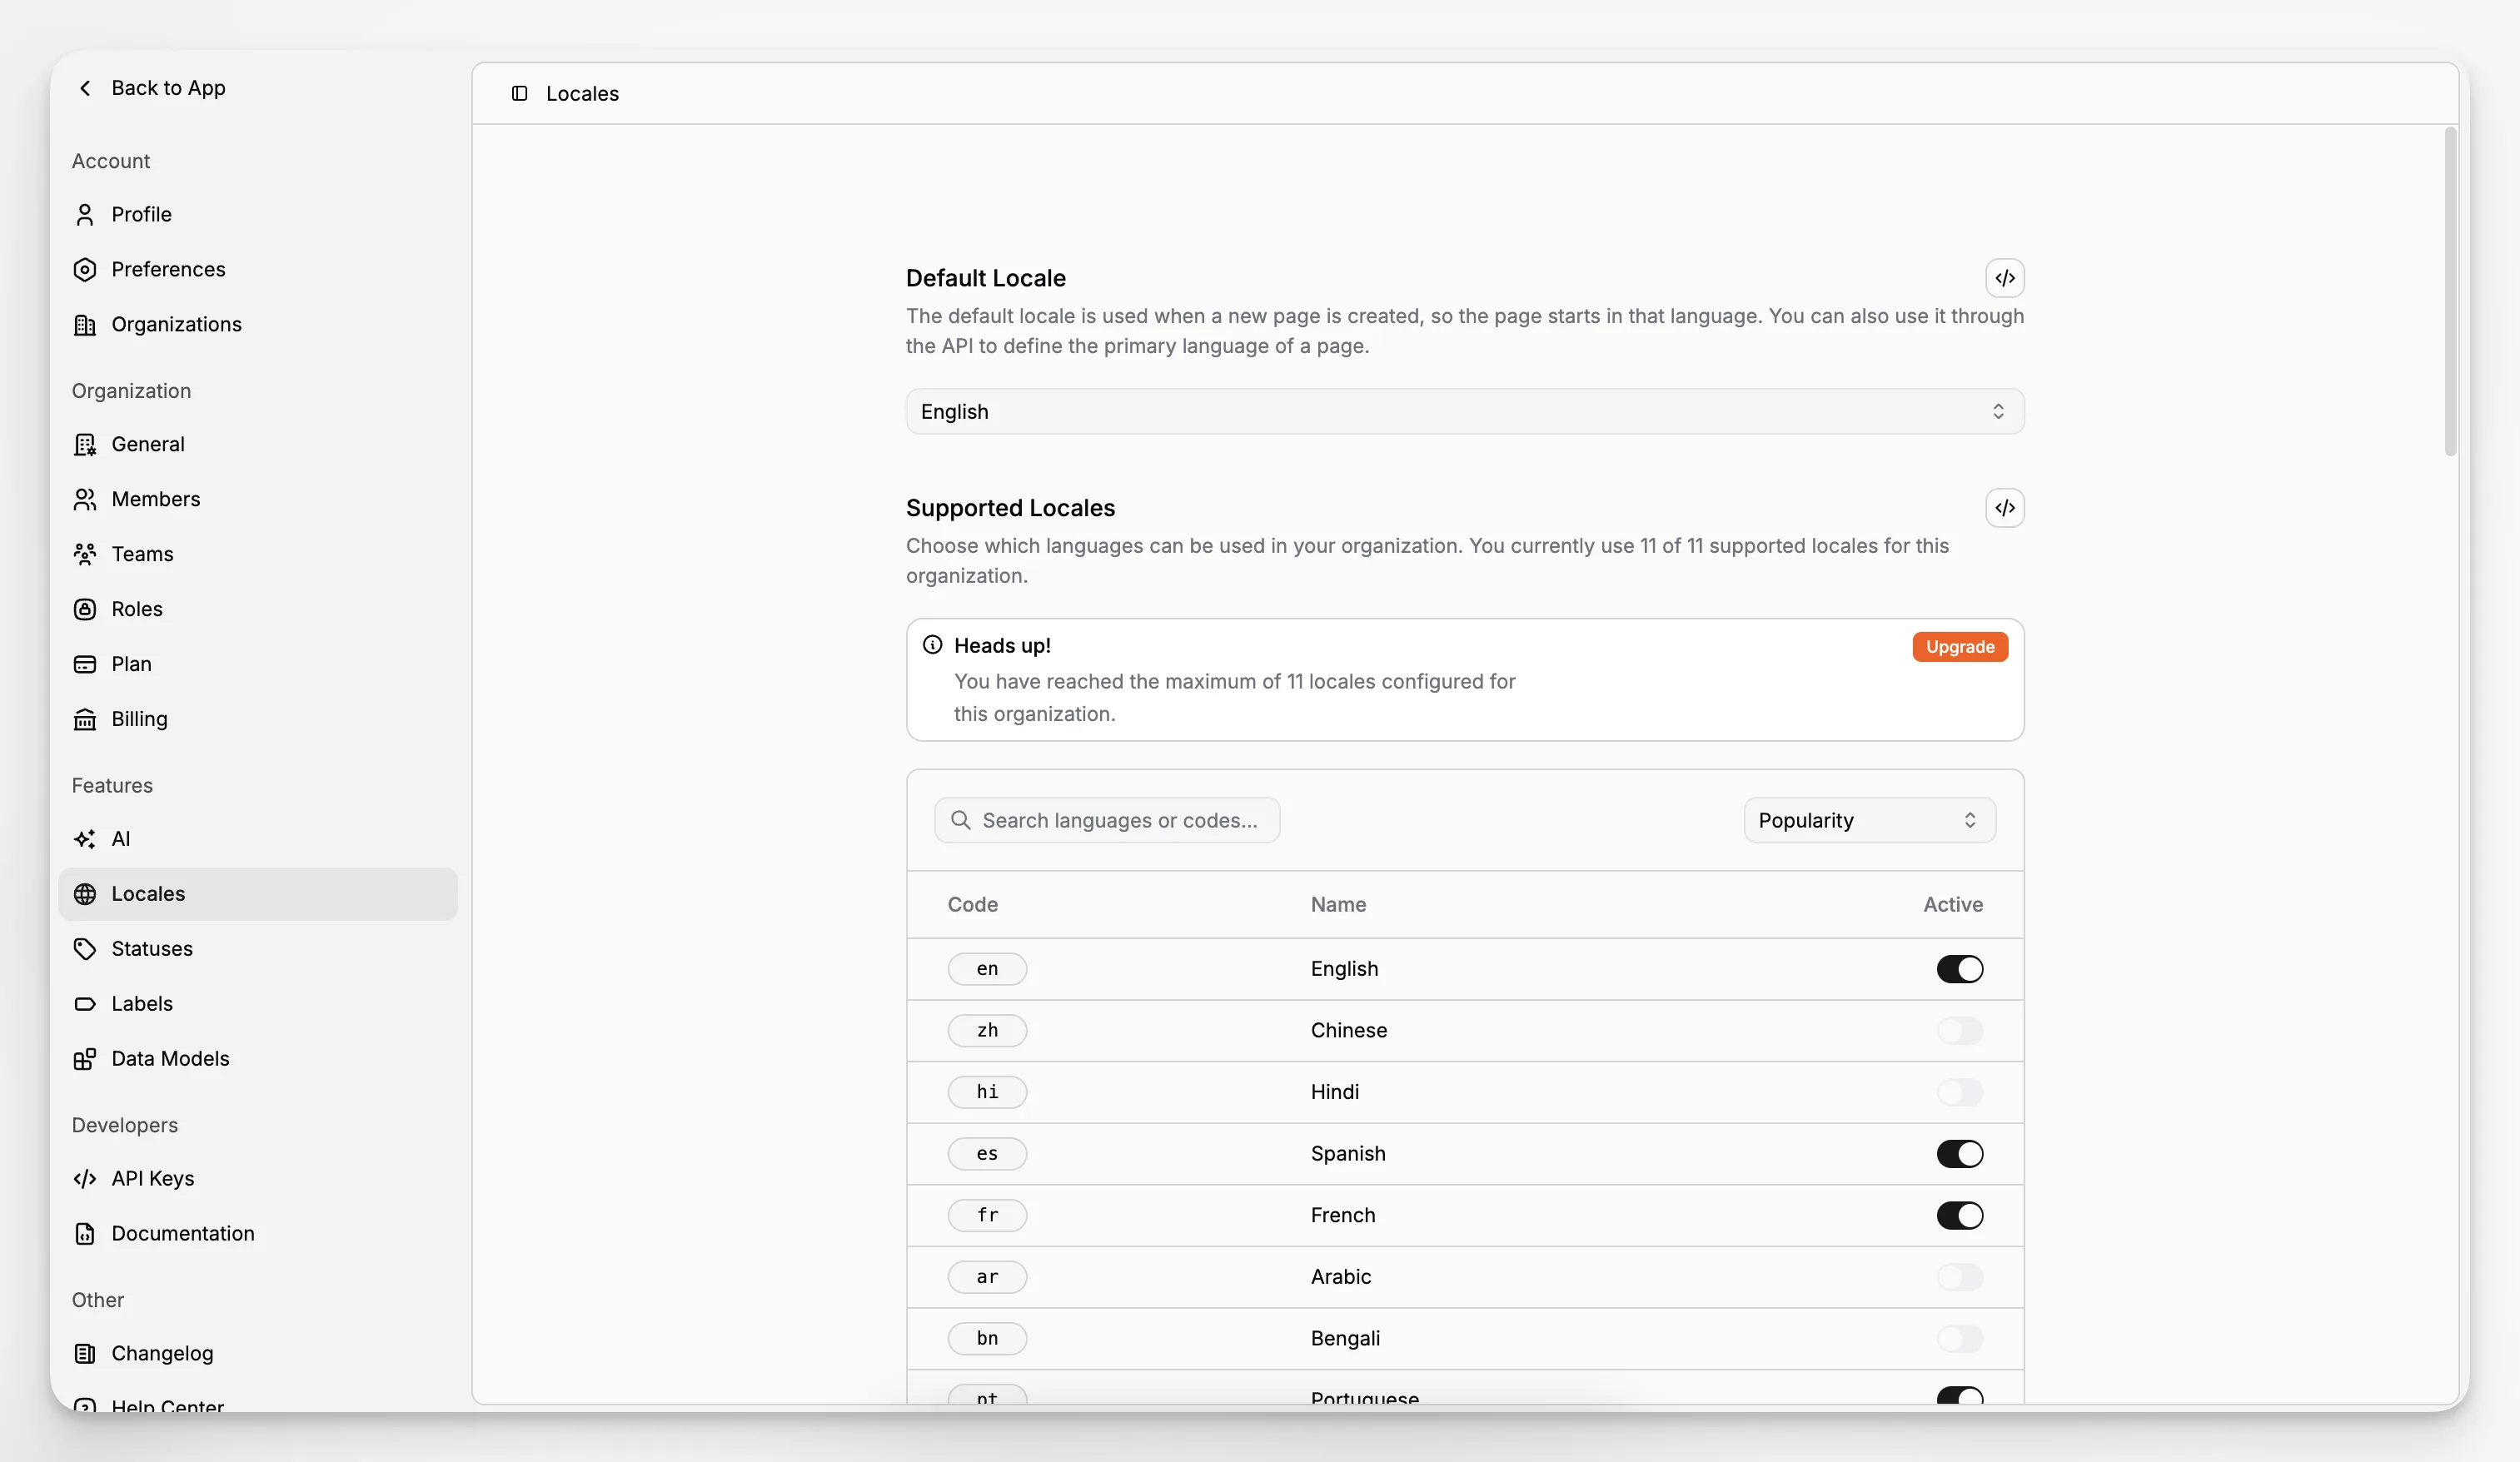The width and height of the screenshot is (2520, 1462).
Task: Click the AI sparkles icon
Action: tap(85, 840)
